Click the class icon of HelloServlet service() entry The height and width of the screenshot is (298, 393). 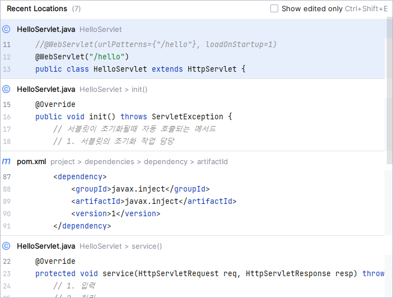6,246
